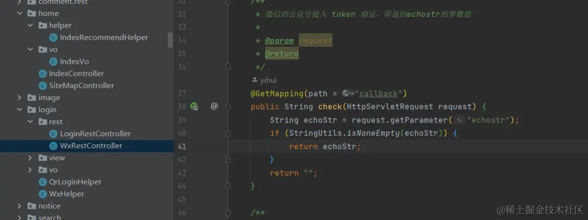Click the SiteMapController class icon
Screen dimensions: 588x220
pyautogui.click(x=43, y=85)
